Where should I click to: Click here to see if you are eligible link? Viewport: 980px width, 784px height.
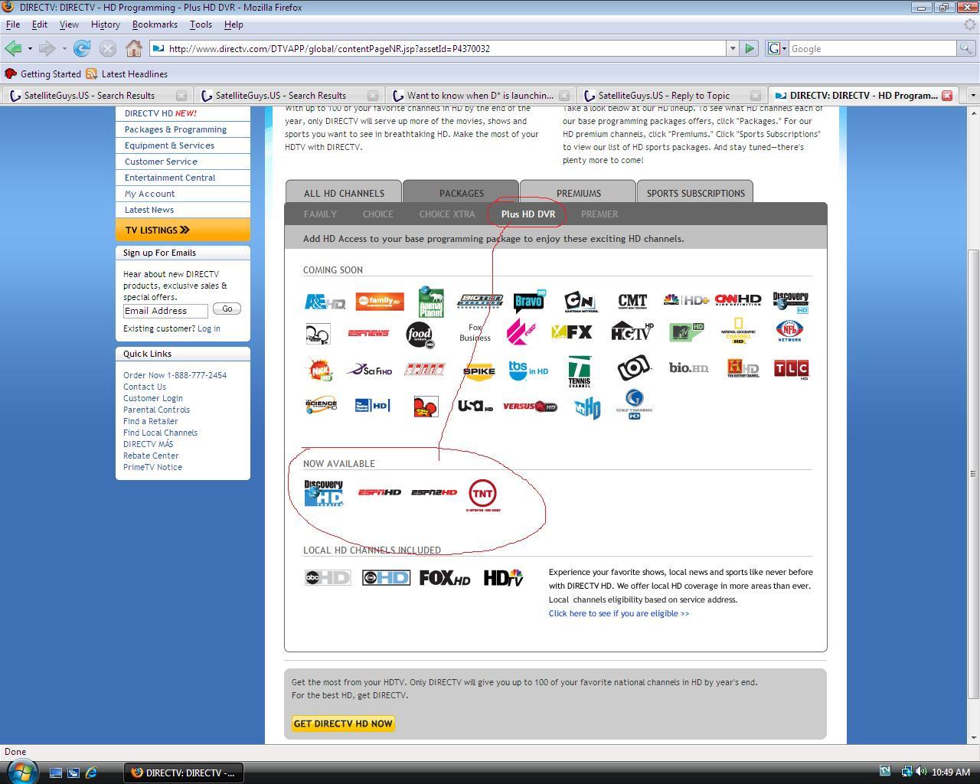pyautogui.click(x=619, y=613)
